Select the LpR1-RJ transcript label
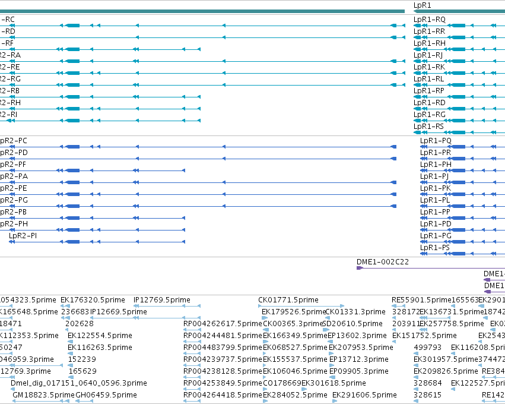 pos(428,55)
